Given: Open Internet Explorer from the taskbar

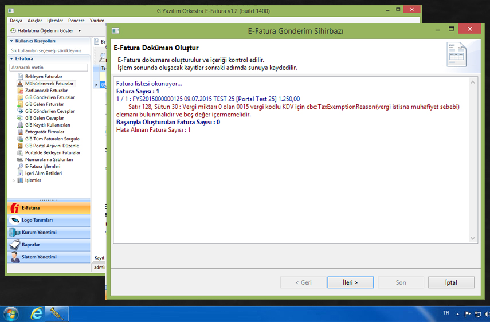Looking at the screenshot, I should click(37, 313).
